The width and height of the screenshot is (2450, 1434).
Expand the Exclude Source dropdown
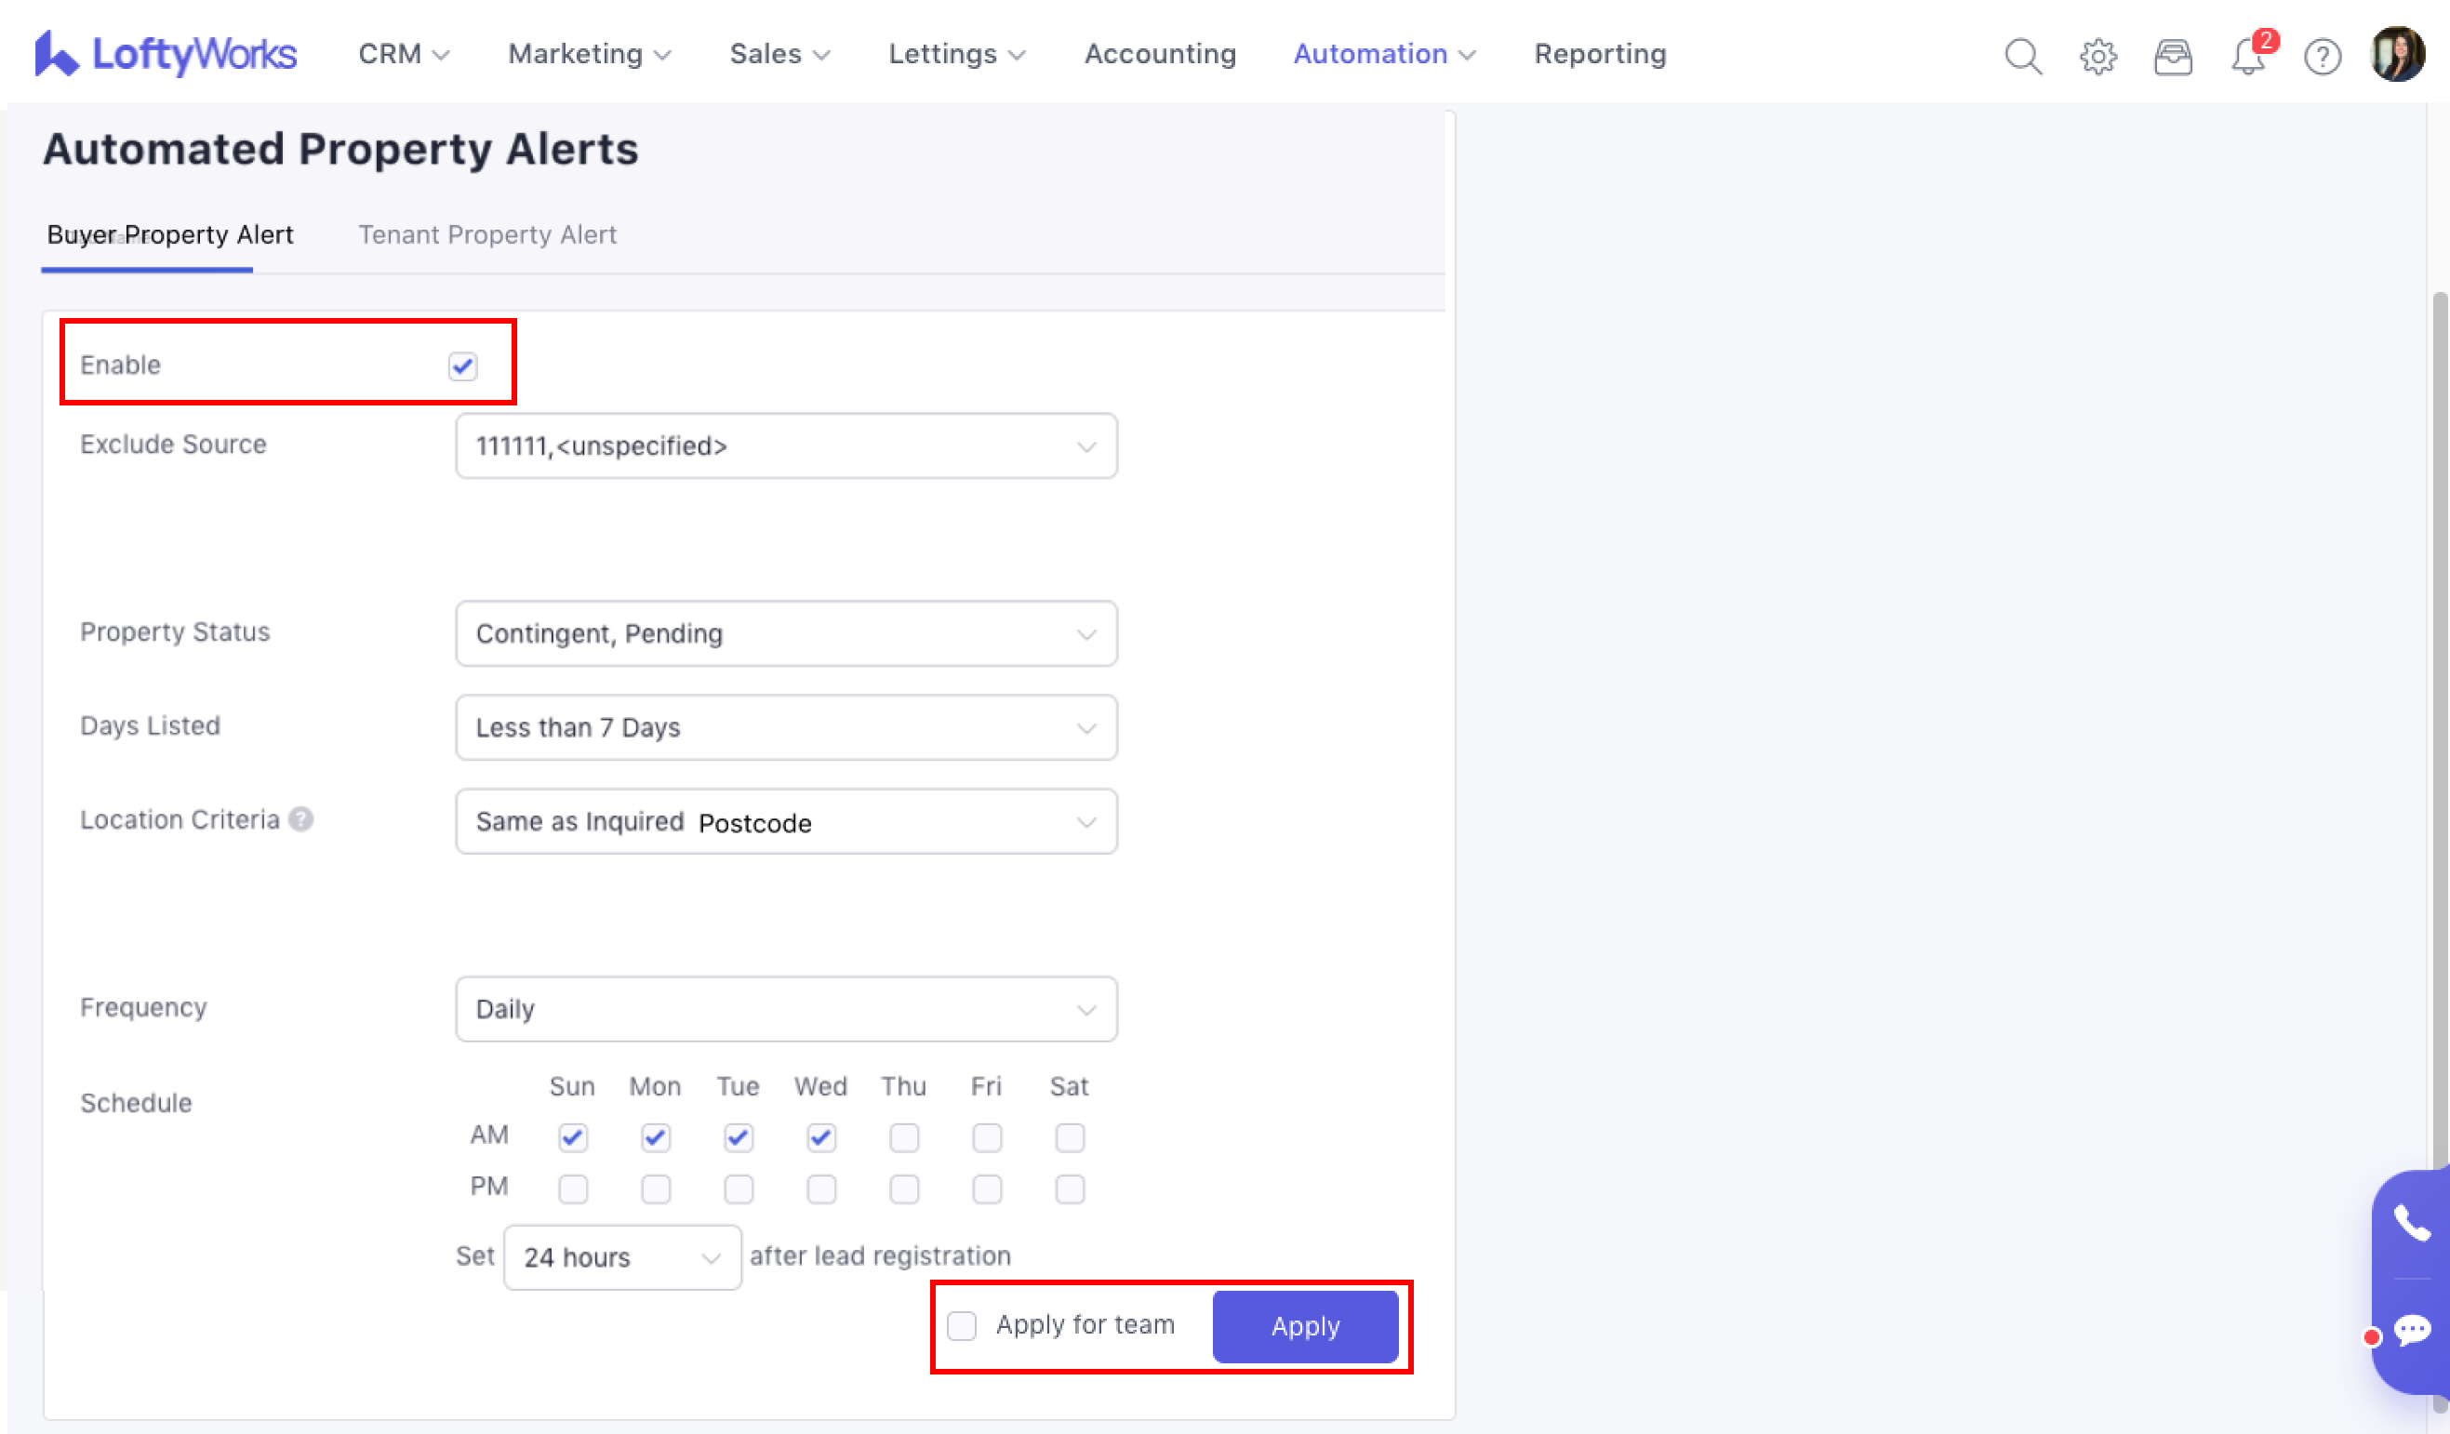[x=786, y=446]
